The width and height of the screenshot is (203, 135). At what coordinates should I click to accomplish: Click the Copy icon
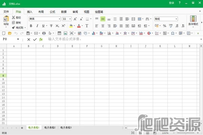pyautogui.click(x=14, y=23)
